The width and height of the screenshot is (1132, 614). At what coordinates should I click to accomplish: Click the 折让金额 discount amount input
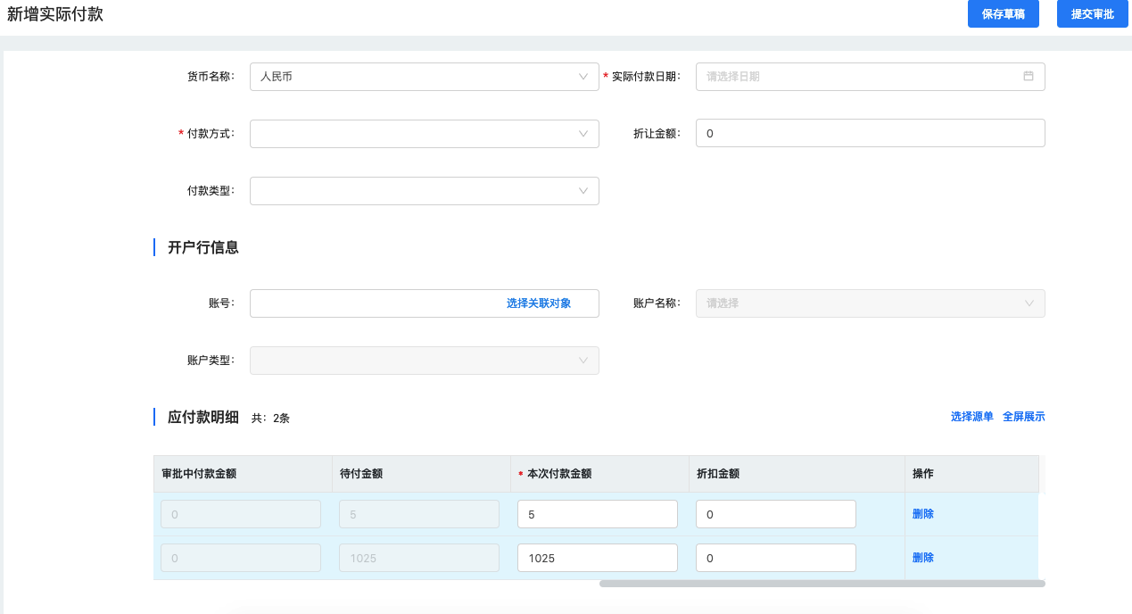[x=870, y=133]
